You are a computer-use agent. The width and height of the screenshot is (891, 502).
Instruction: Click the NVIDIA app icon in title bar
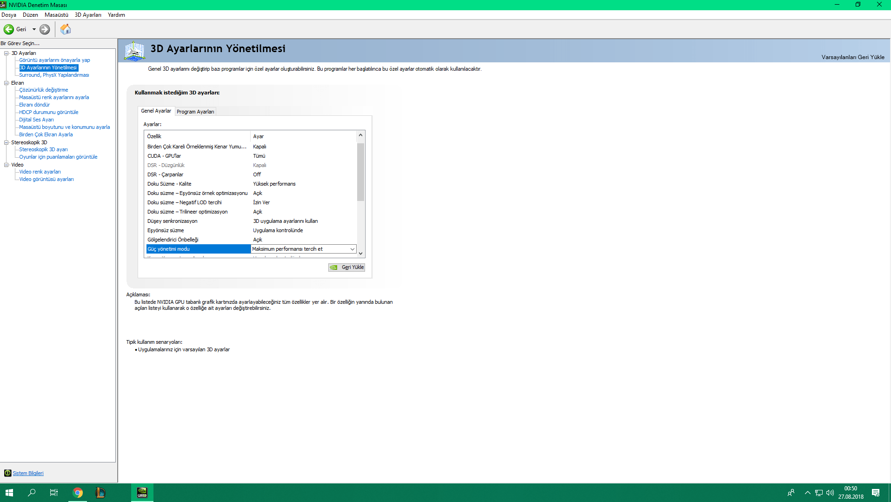(x=3, y=5)
